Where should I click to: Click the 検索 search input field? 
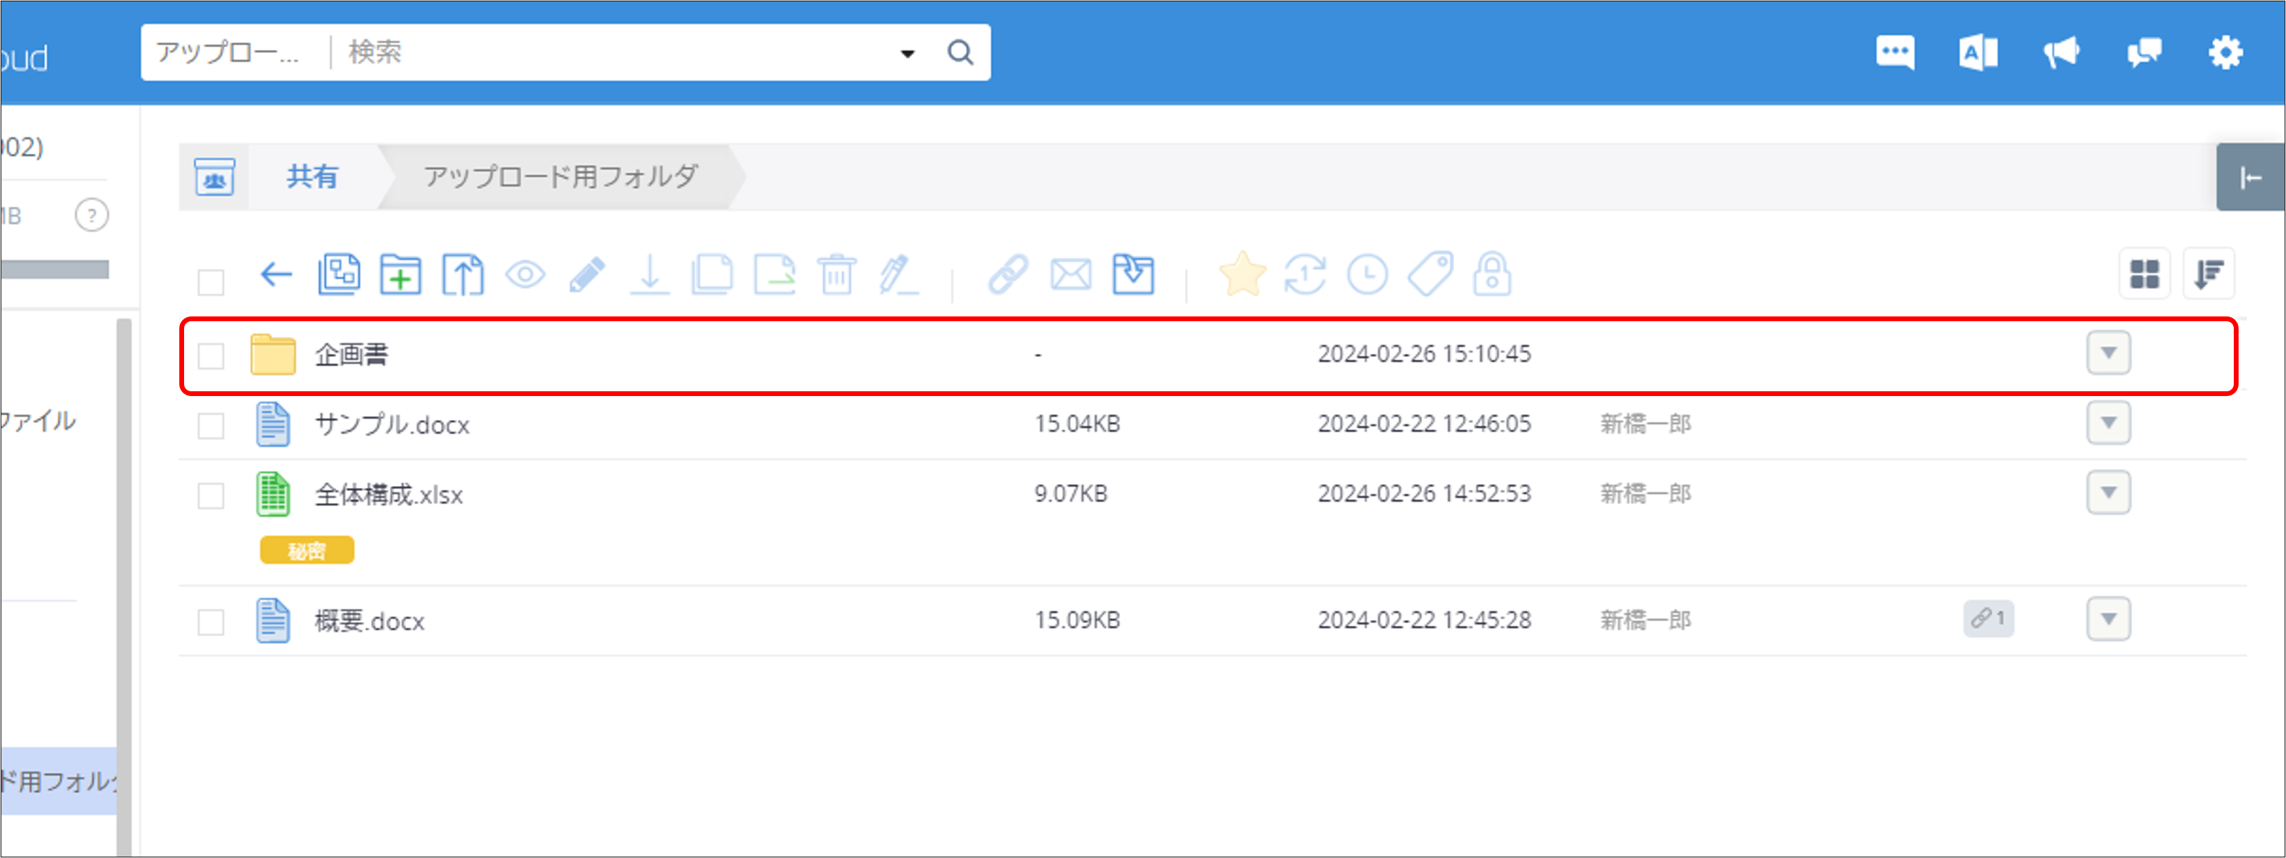tap(612, 53)
